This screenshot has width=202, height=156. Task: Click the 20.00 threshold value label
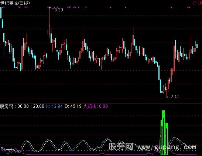pos(38,106)
